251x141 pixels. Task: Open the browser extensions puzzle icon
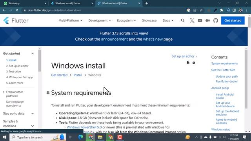(x=222, y=10)
